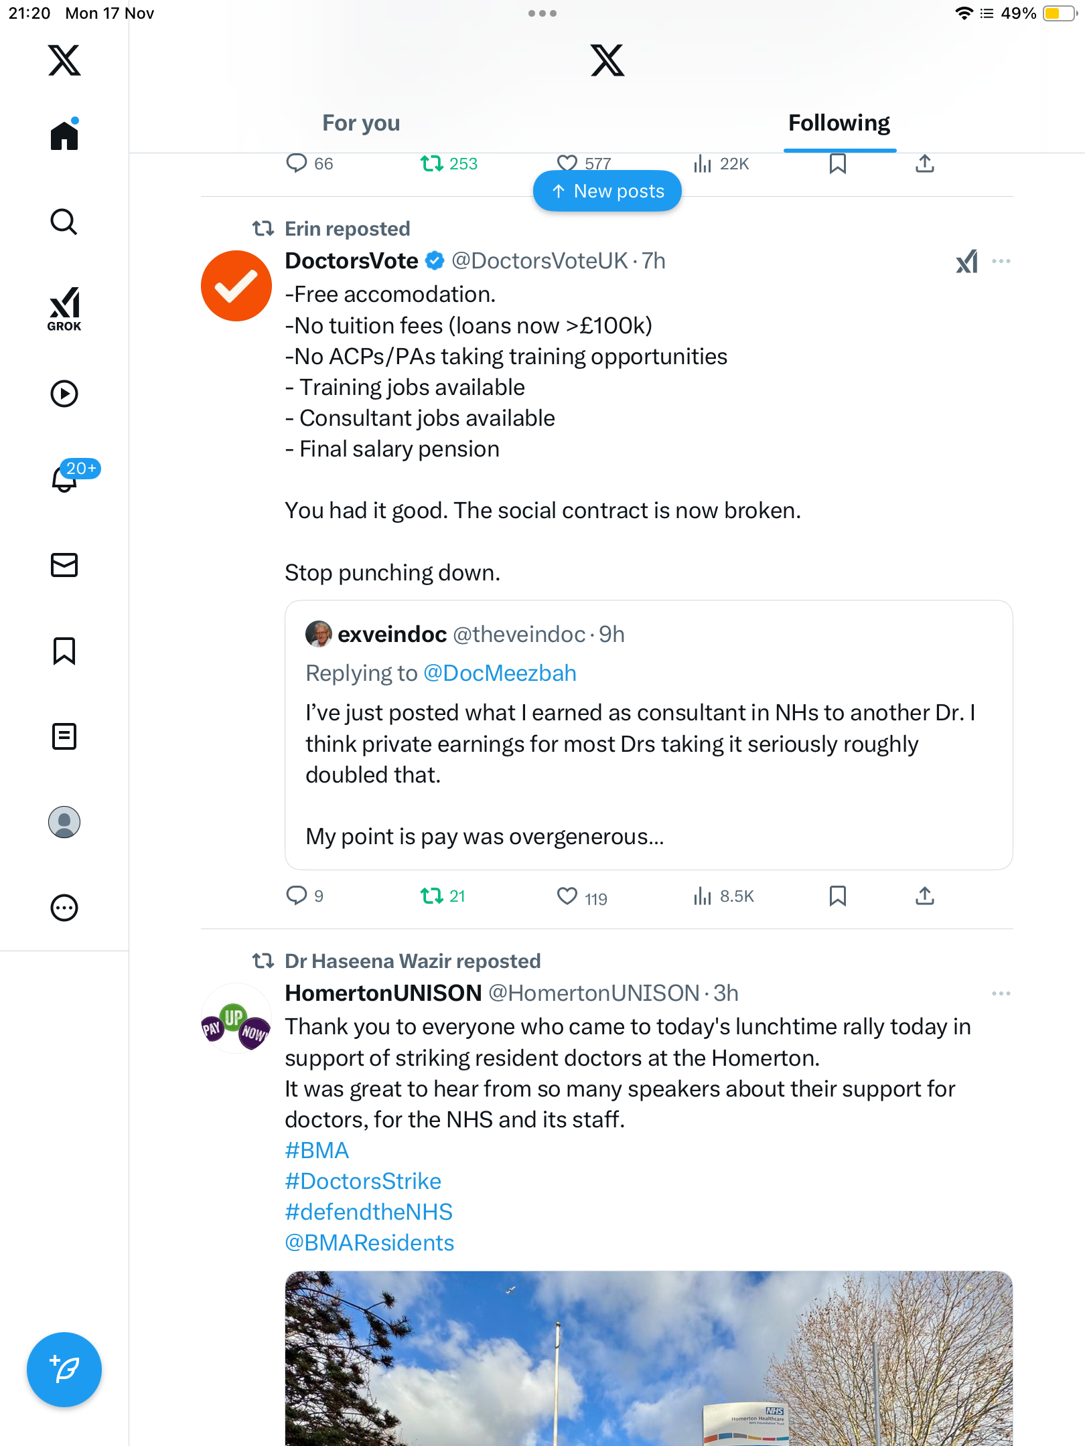This screenshot has width=1085, height=1446.
Task: Open more options on HomertonUNISON post
Action: (1001, 993)
